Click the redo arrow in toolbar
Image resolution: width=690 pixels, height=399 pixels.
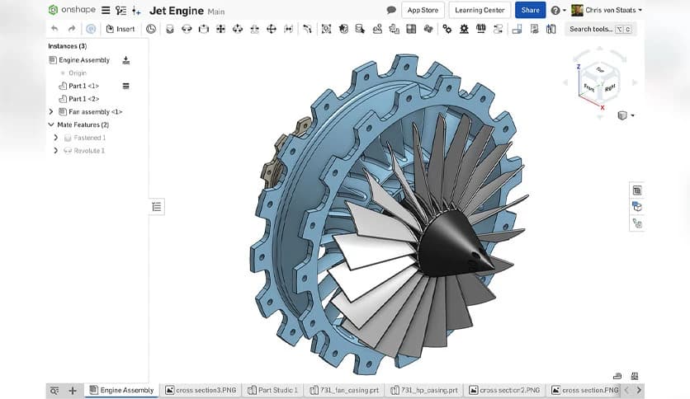click(72, 29)
